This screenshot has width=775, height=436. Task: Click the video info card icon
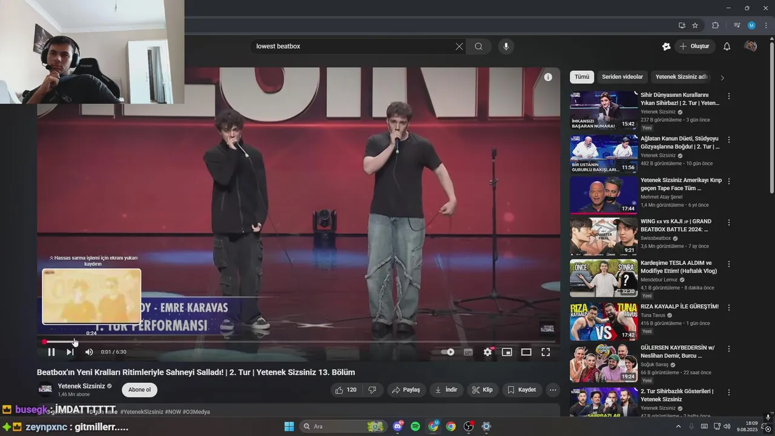[548, 77]
